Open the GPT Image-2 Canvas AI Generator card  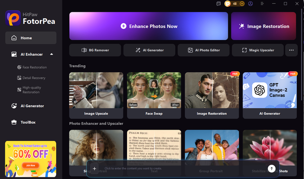tap(270, 95)
